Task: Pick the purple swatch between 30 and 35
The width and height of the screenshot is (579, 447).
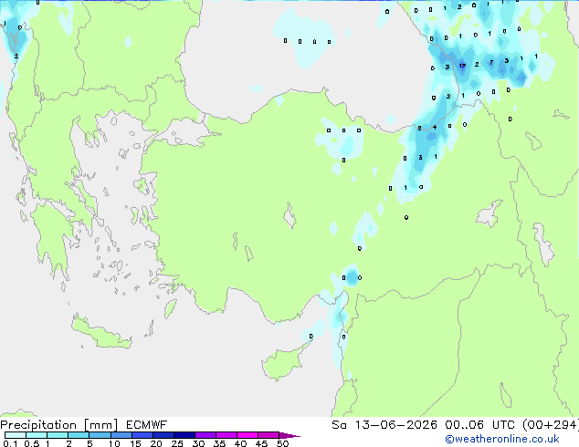Action: point(205,435)
